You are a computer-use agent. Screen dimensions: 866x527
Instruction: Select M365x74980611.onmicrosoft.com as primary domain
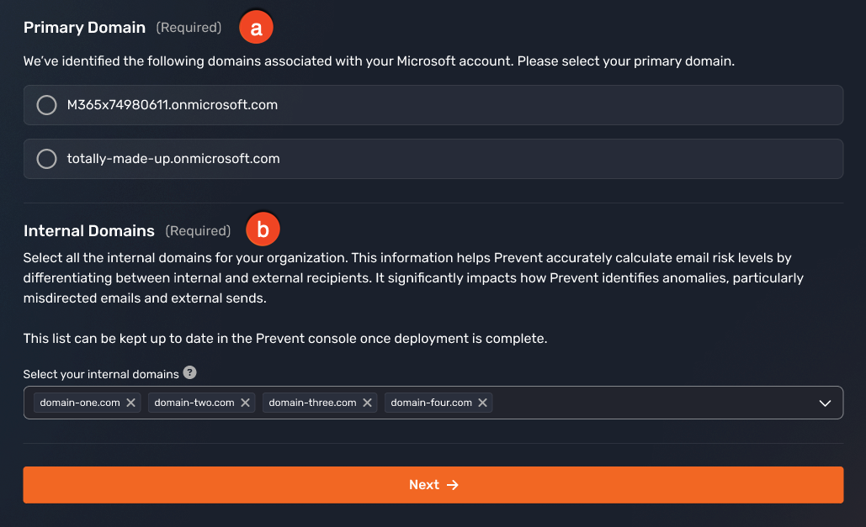[46, 104]
